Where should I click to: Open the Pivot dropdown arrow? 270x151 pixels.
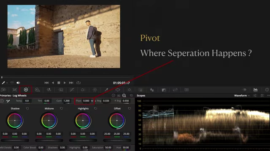point(92,101)
